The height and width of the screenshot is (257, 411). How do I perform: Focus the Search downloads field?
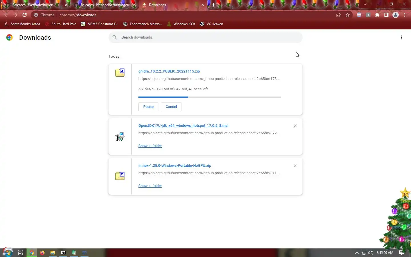[205, 37]
